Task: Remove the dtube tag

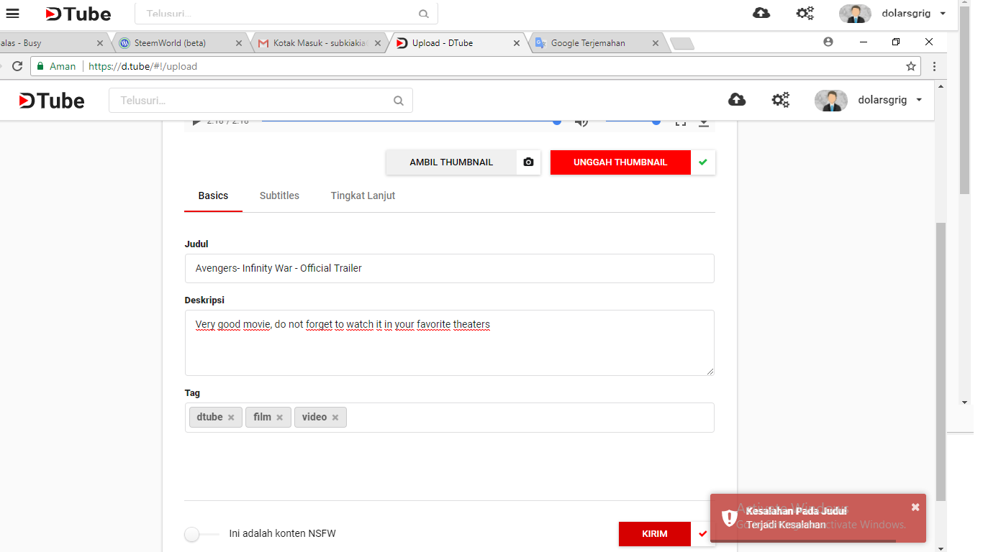Action: pos(231,418)
